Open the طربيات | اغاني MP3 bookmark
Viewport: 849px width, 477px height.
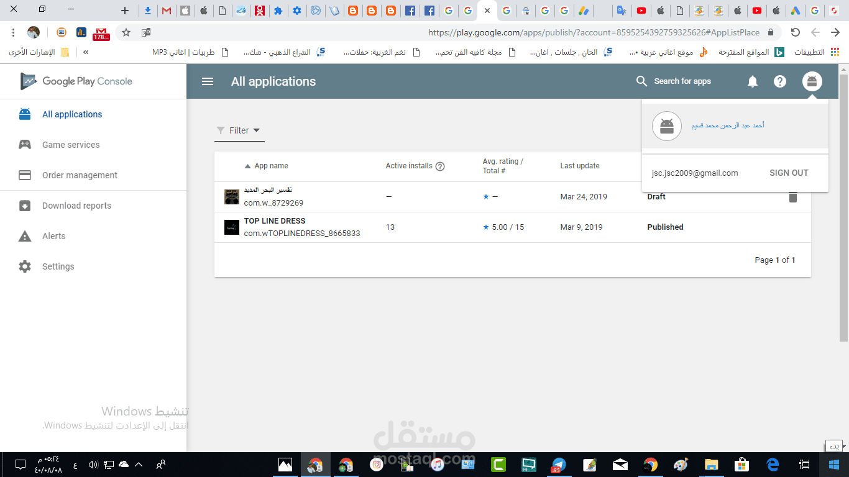190,52
